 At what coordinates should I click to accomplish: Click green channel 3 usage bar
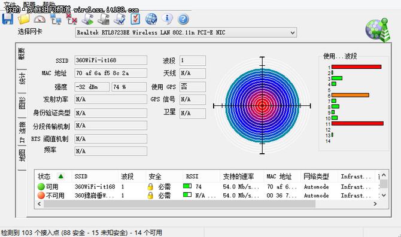[x=337, y=78]
